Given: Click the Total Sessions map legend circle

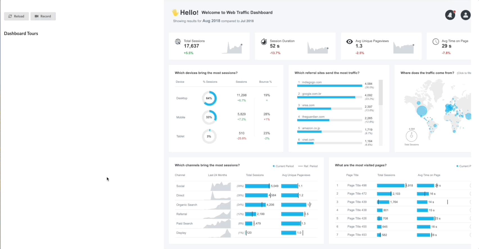Looking at the screenshot, I should tap(411, 136).
